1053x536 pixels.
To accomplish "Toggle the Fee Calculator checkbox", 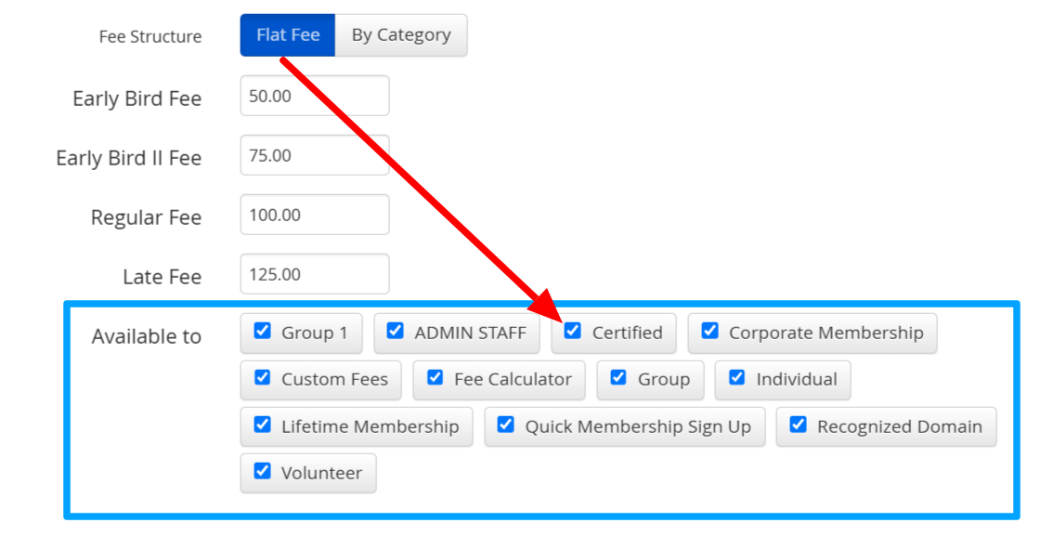I will click(x=435, y=377).
